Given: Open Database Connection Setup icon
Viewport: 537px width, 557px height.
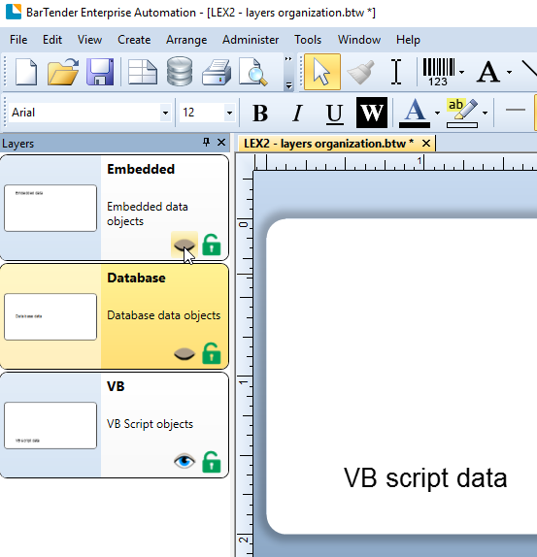Looking at the screenshot, I should pos(180,72).
